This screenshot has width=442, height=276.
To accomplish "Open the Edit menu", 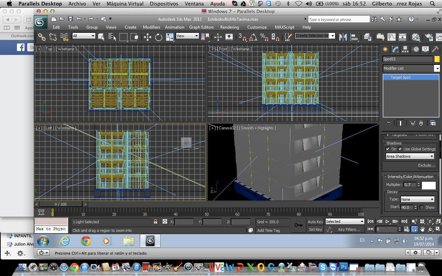I will 56,27.
